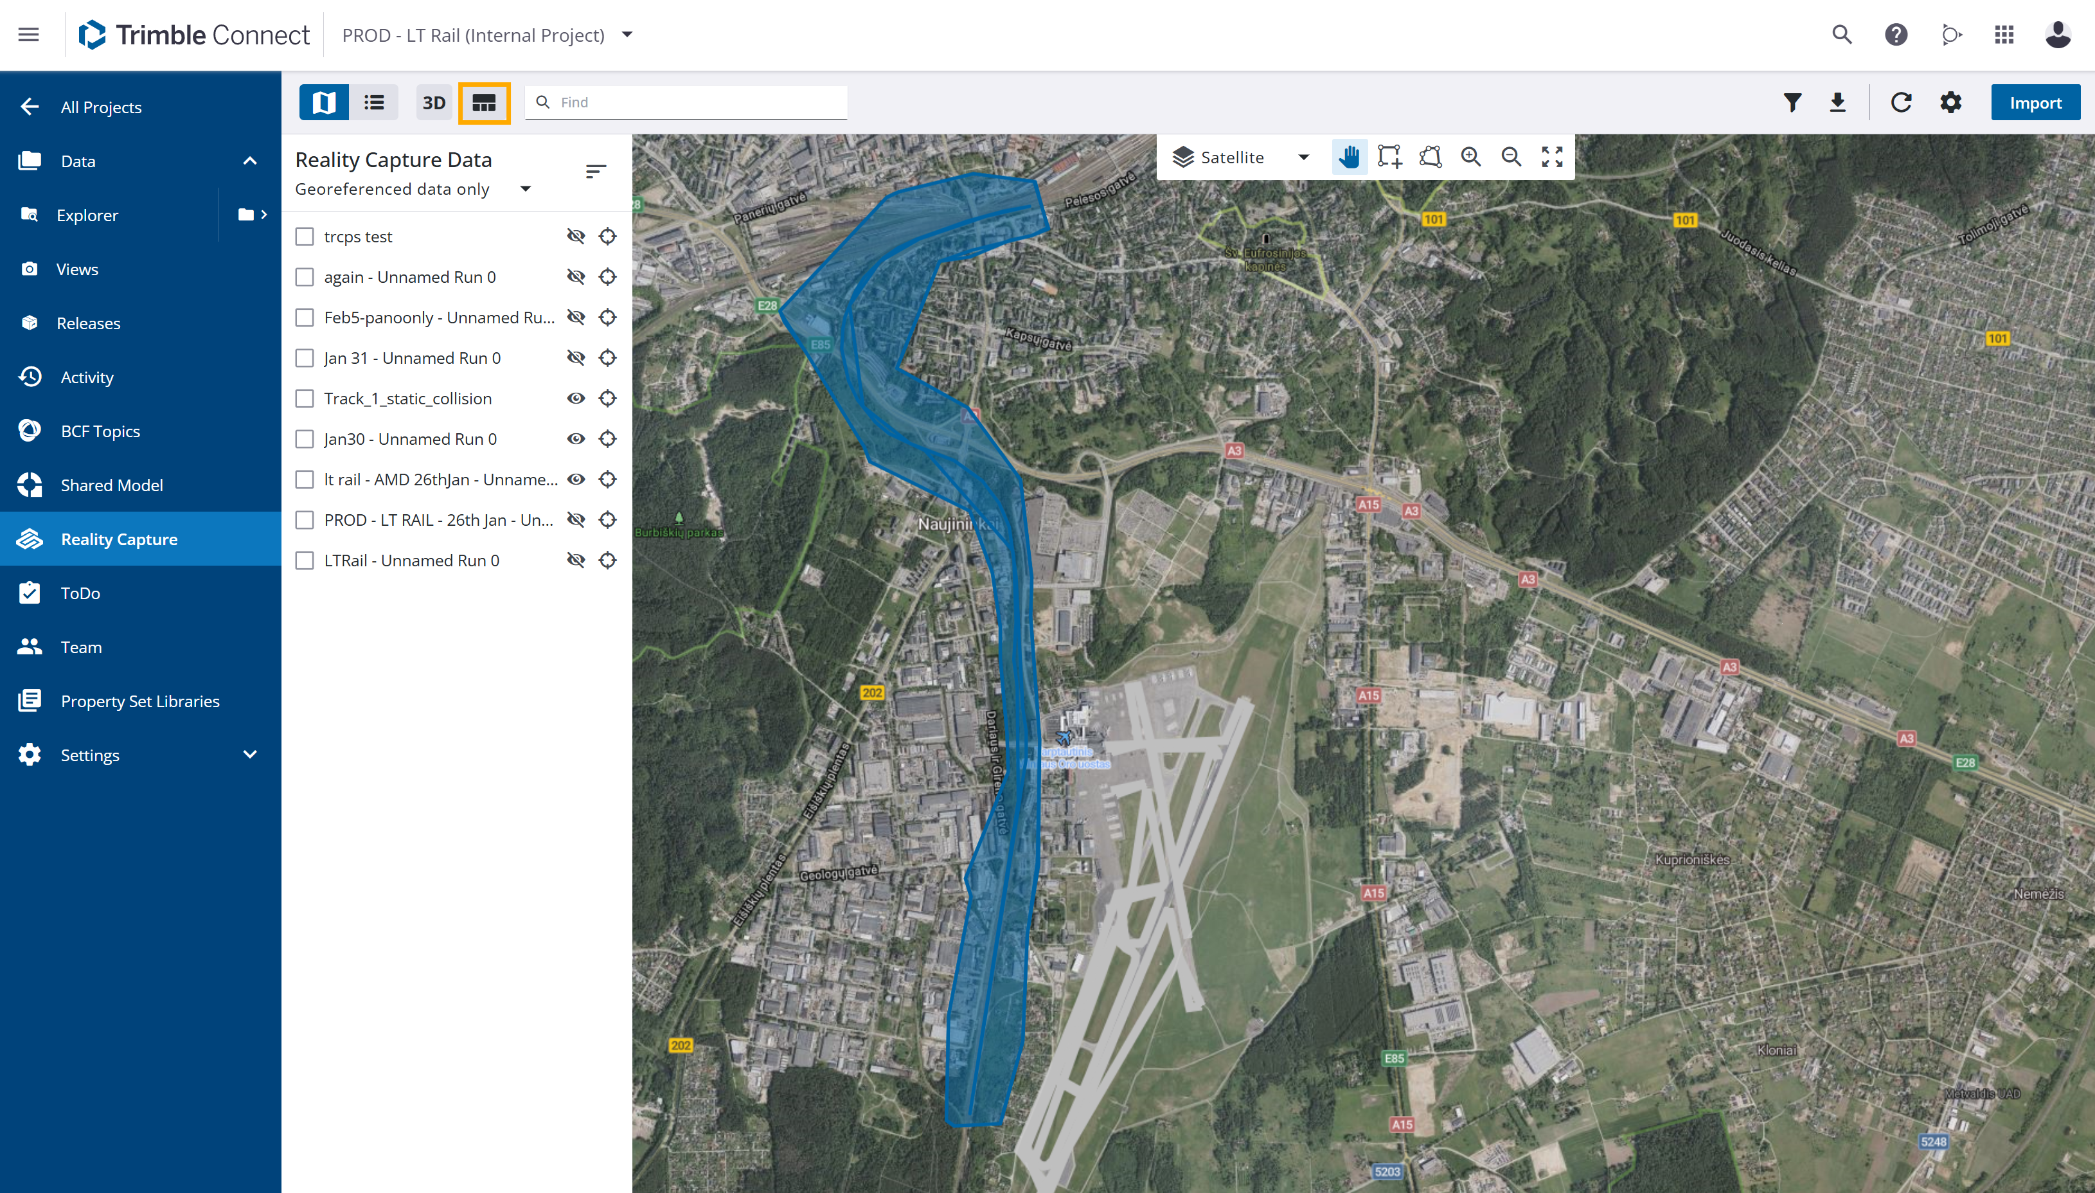The image size is (2095, 1193).
Task: Show the LTRail - Unnamed Run 0 dataset
Action: [576, 561]
